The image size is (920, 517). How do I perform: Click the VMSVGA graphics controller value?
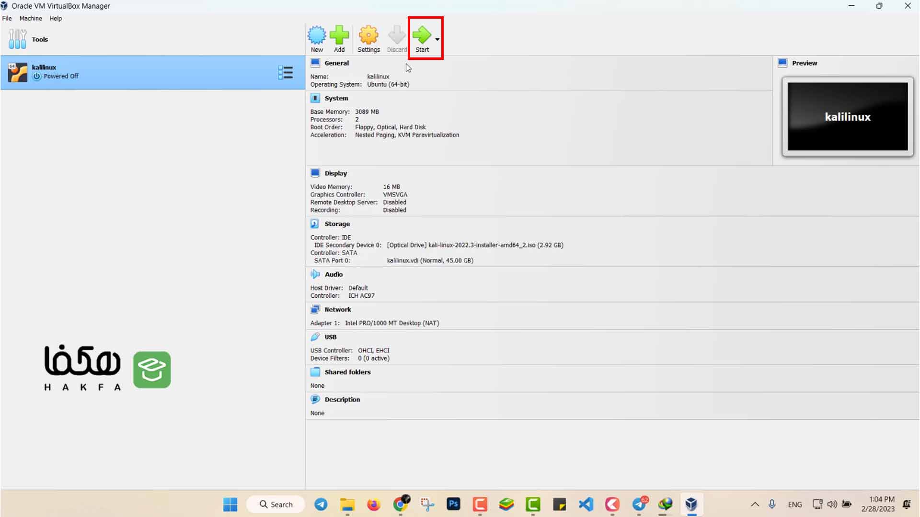click(x=395, y=195)
